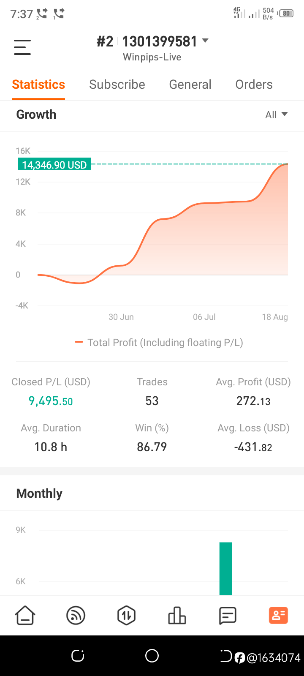The image size is (304, 676).
Task: Tap account number 1301399581
Action: point(160,41)
